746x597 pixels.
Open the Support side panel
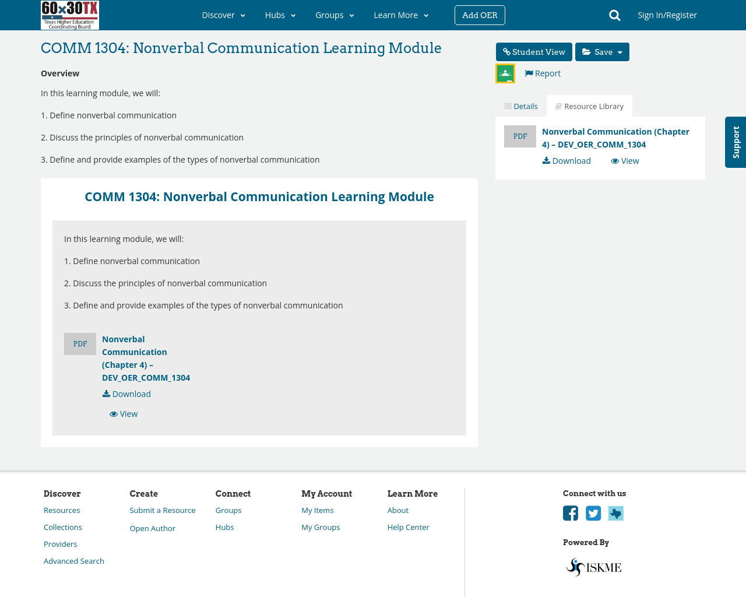(736, 142)
